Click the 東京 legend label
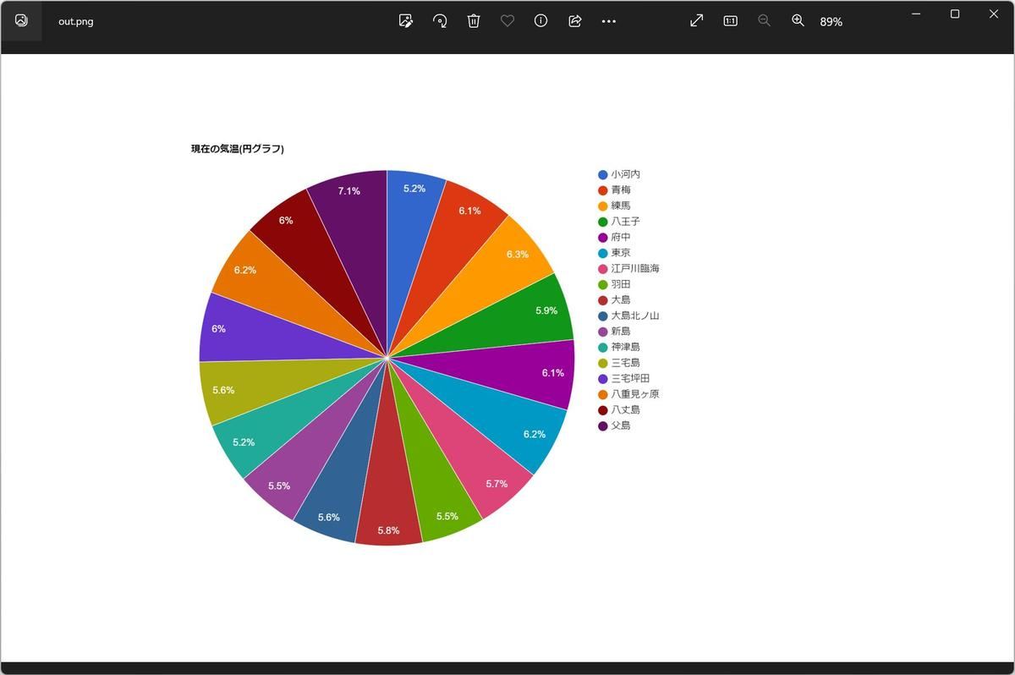Image resolution: width=1015 pixels, height=675 pixels. pyautogui.click(x=621, y=253)
